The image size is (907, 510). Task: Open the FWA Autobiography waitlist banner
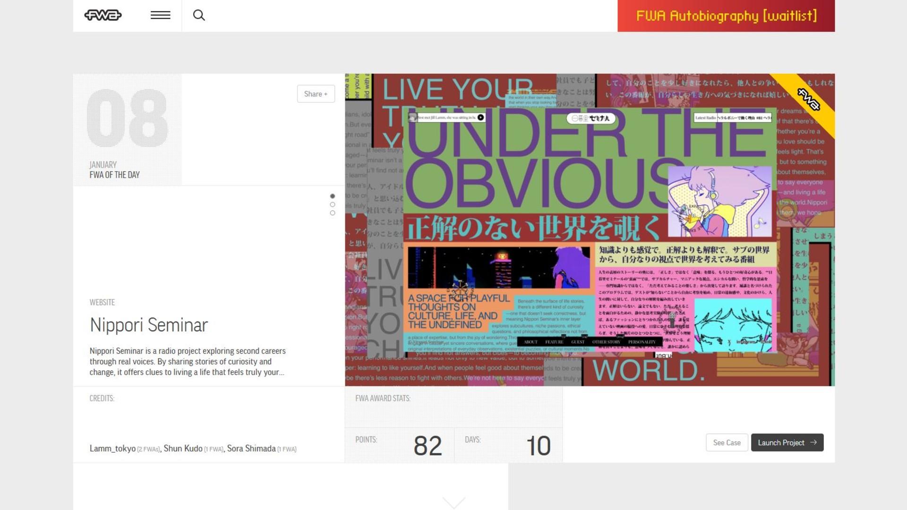(726, 16)
